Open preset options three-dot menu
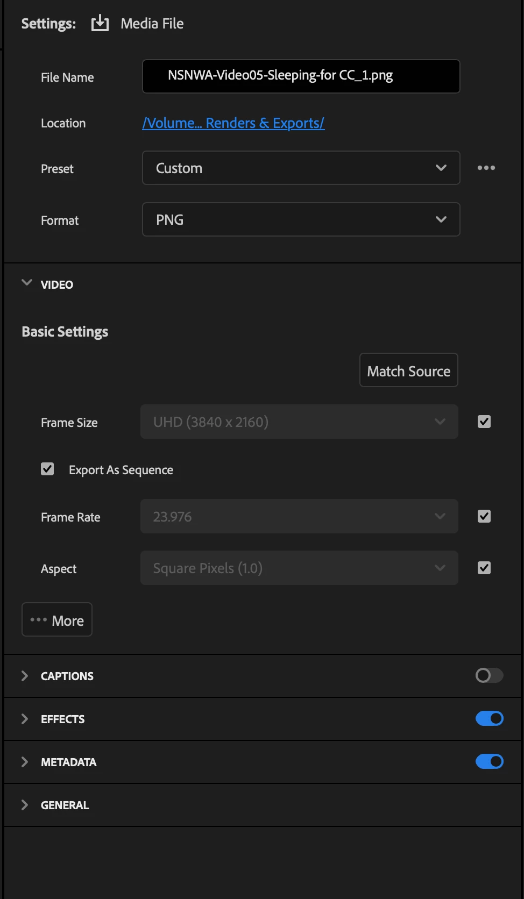 pyautogui.click(x=486, y=168)
